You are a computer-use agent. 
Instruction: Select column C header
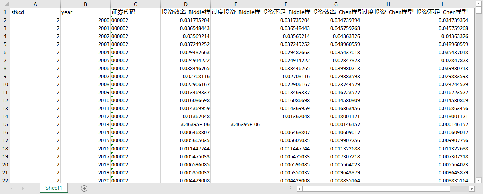coord(135,4)
